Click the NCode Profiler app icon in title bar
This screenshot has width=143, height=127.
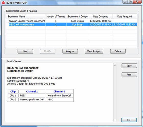point(3,3)
